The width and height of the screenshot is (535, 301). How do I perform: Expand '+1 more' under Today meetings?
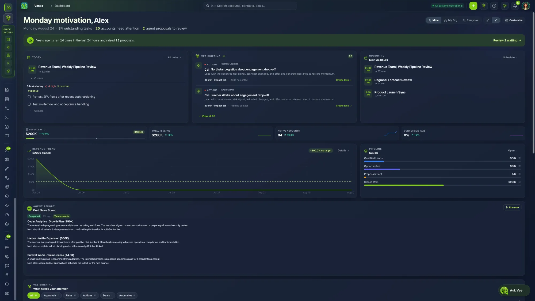point(37,78)
